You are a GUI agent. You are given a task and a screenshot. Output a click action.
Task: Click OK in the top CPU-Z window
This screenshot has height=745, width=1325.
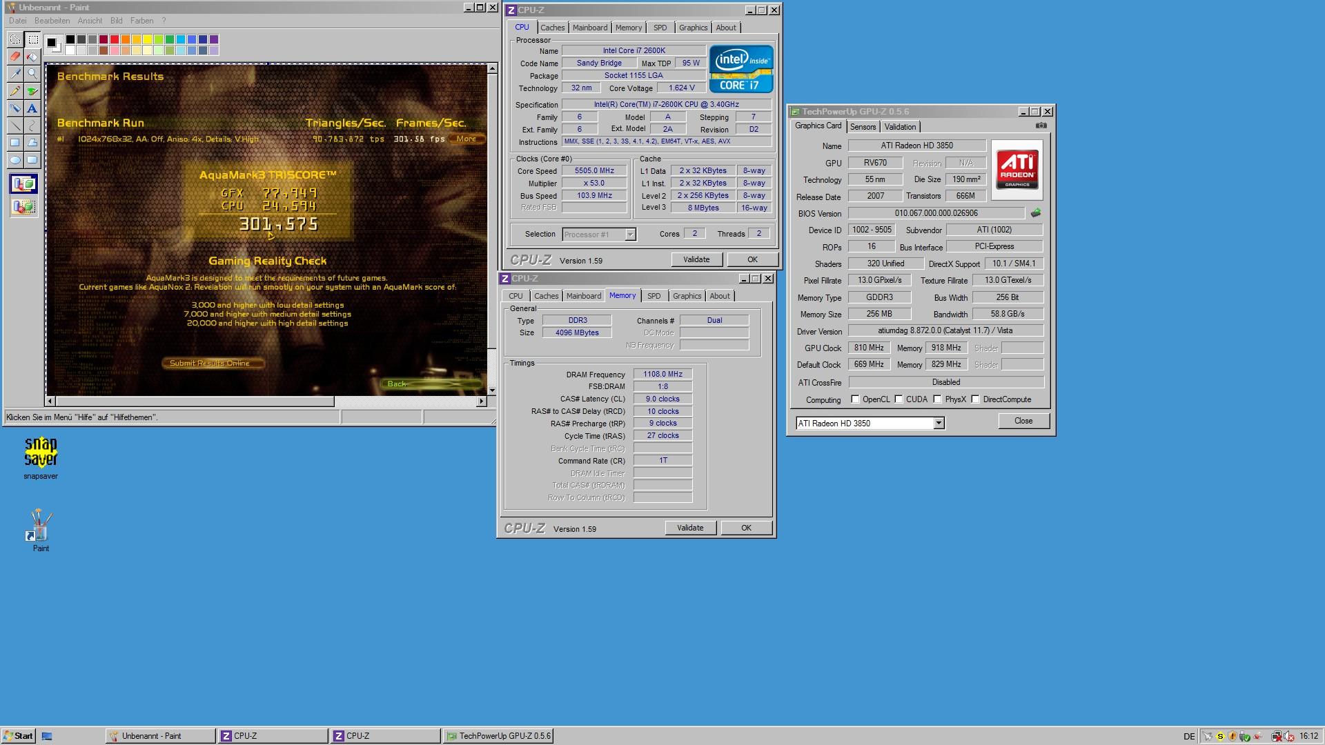tap(752, 259)
